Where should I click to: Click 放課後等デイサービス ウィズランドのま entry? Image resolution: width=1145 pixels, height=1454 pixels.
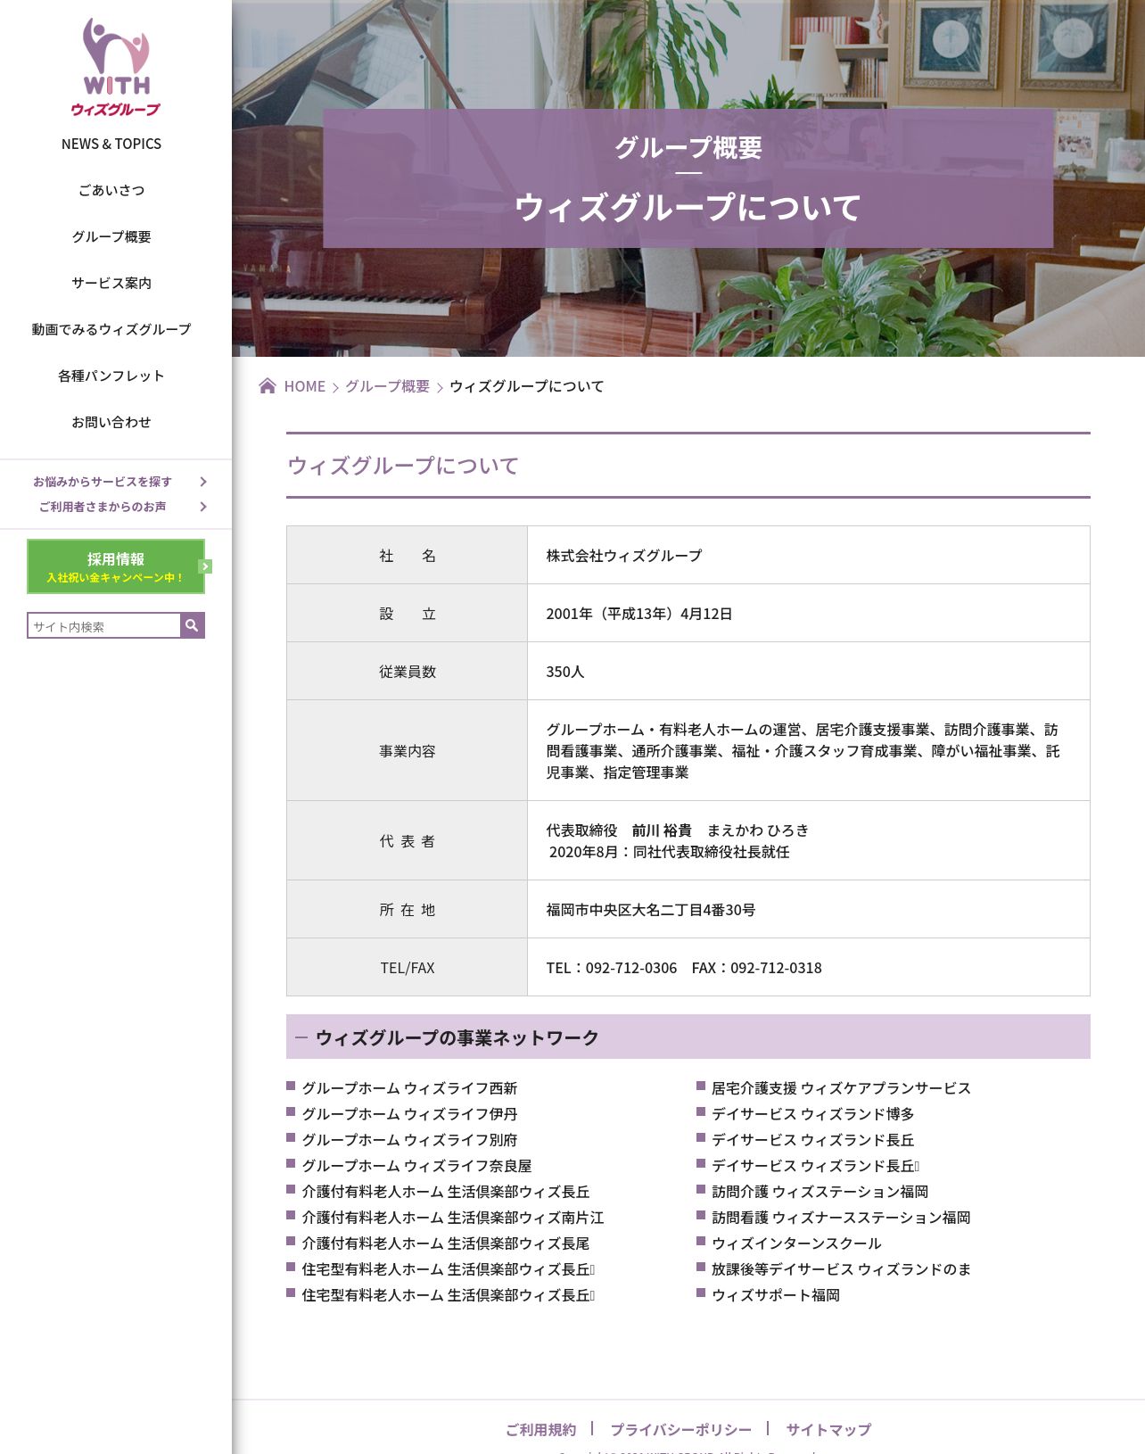841,1269
